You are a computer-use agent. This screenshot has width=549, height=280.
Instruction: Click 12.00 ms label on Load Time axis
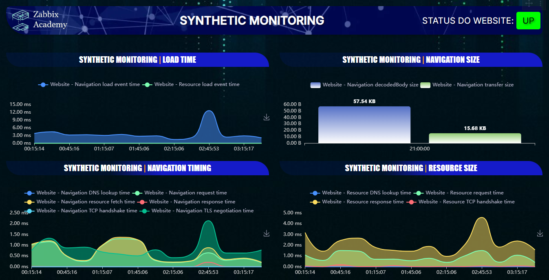point(20,112)
